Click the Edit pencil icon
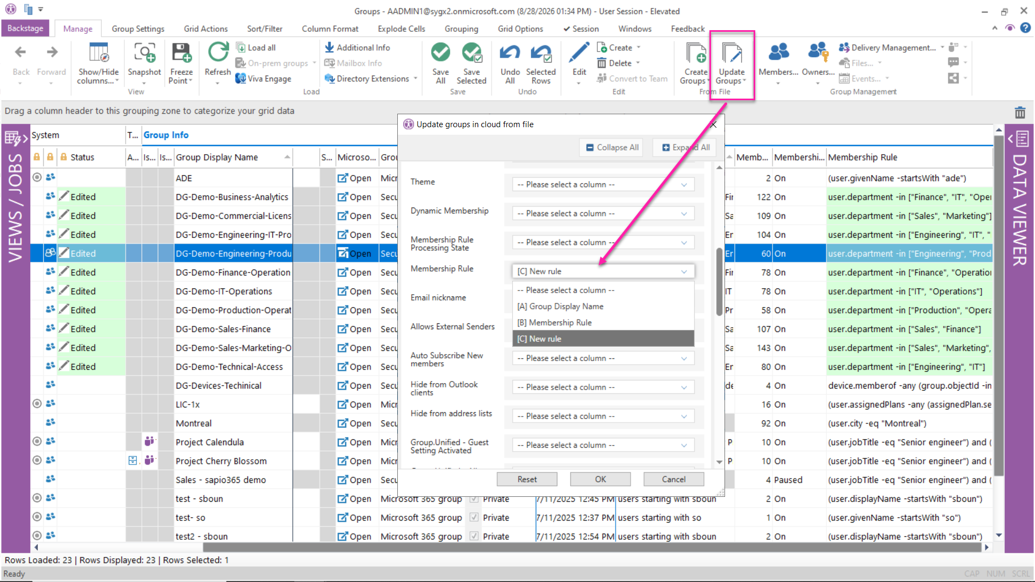This screenshot has height=582, width=1035. click(579, 53)
